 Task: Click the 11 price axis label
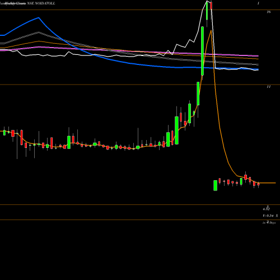pos(268,87)
